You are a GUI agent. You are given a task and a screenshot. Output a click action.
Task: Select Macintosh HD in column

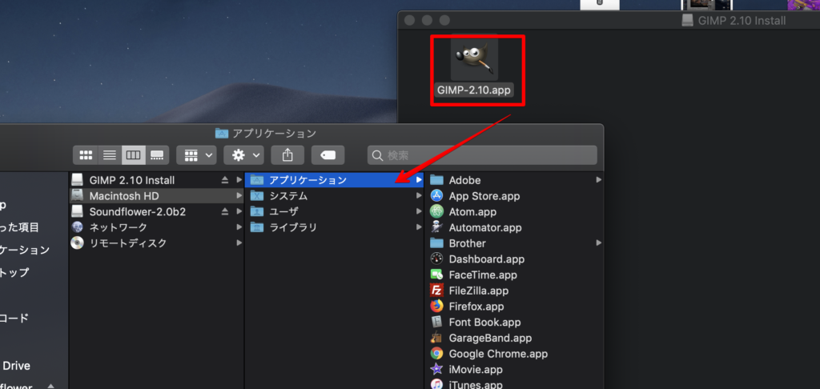pyautogui.click(x=157, y=195)
